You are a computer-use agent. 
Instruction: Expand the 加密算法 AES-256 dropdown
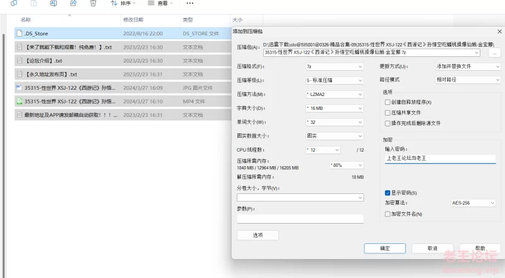tap(473, 203)
